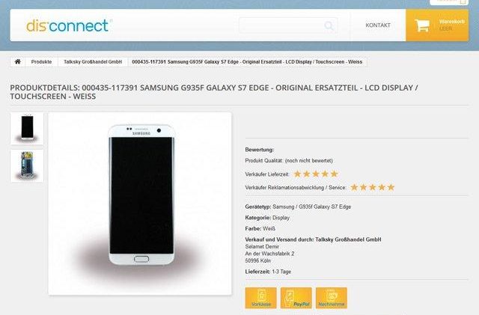Click the Verkäufer Lieferzeit star rating
This screenshot has height=315, width=479.
tap(316, 174)
